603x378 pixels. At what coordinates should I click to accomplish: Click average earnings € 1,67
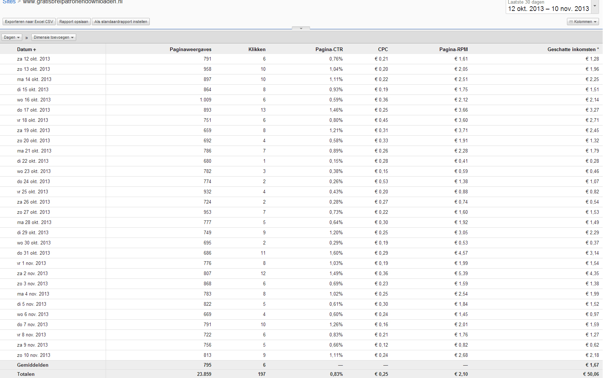tap(592, 365)
